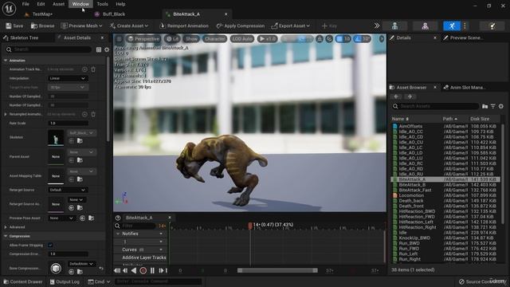Delete Animation Track Names array elements
This screenshot has width=510, height=287.
[93, 69]
